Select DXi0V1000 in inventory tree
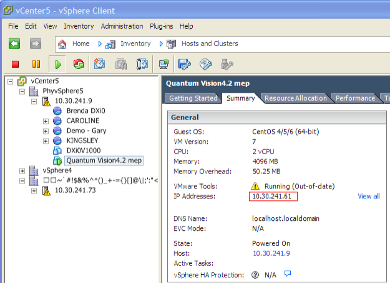 84,151
